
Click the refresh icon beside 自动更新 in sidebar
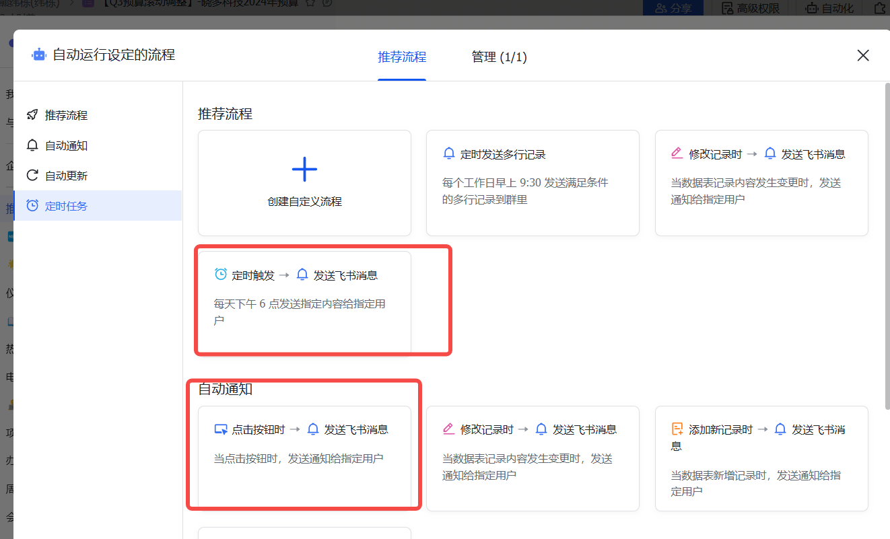pos(32,176)
